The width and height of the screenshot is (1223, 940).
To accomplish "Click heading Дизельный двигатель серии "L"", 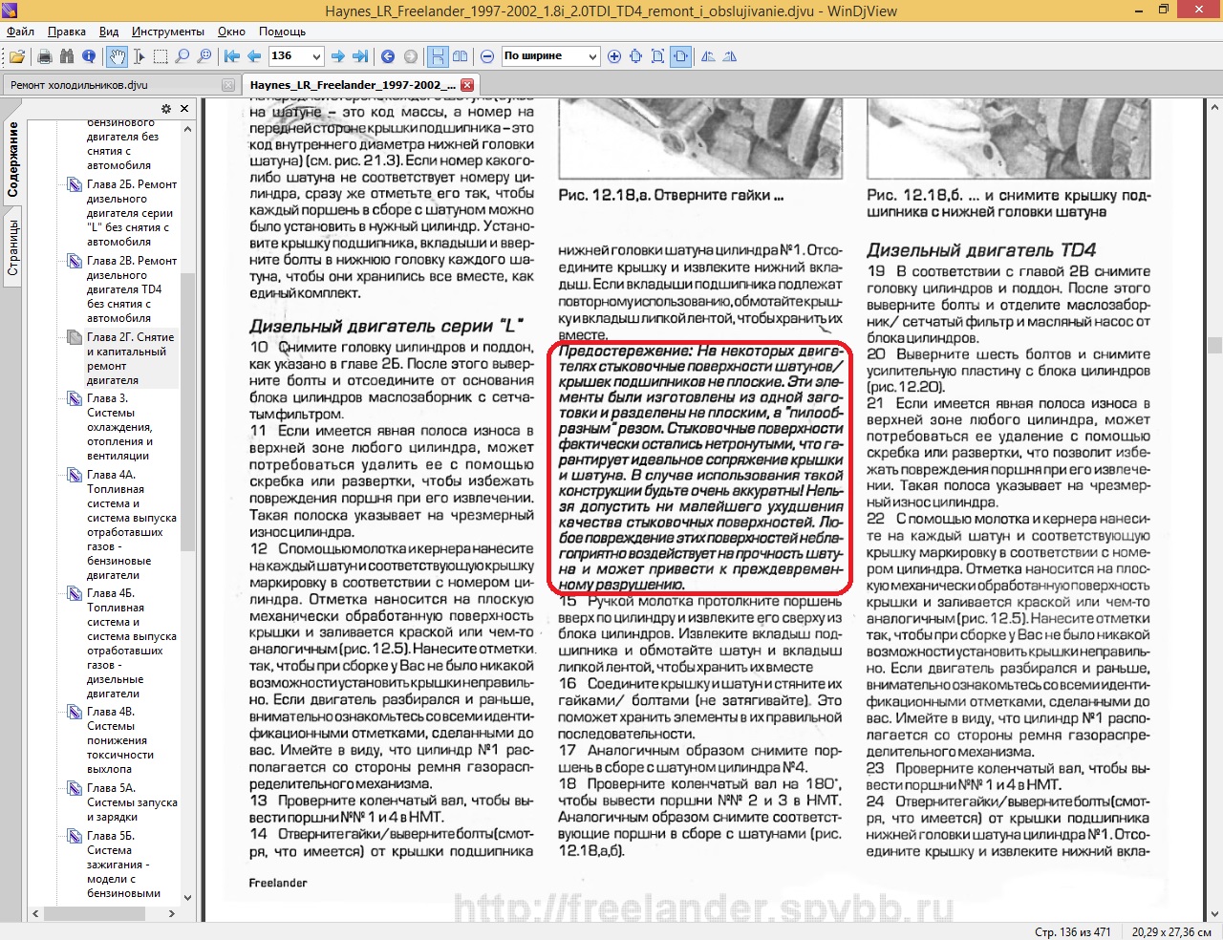I will coord(387,326).
